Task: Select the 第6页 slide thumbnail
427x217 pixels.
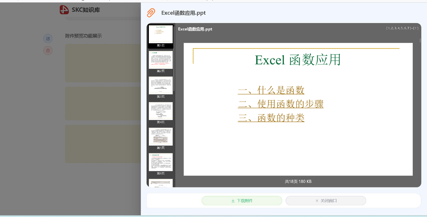Action: pyautogui.click(x=161, y=162)
